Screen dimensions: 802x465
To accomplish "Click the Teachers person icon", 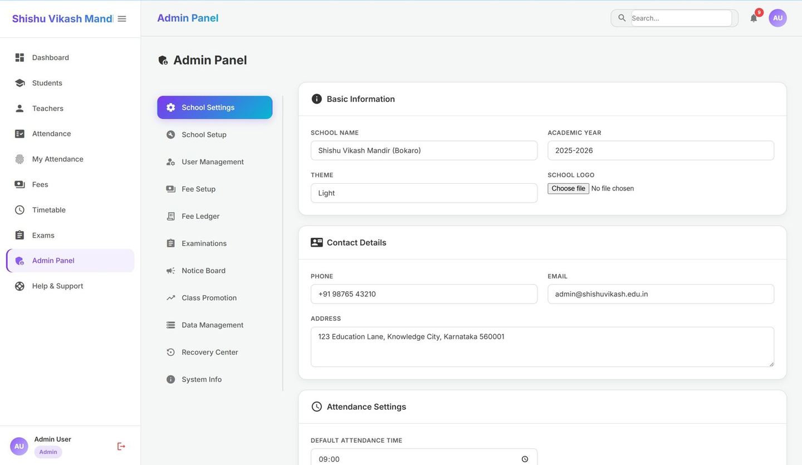I will tap(19, 108).
